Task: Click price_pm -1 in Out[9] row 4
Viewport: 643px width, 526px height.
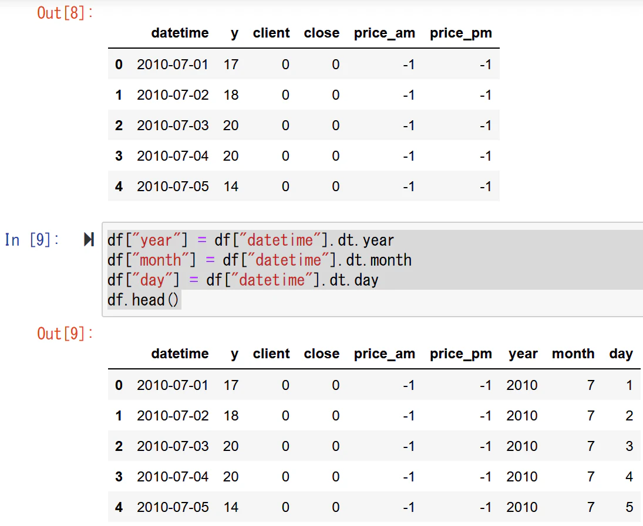Action: click(x=486, y=507)
